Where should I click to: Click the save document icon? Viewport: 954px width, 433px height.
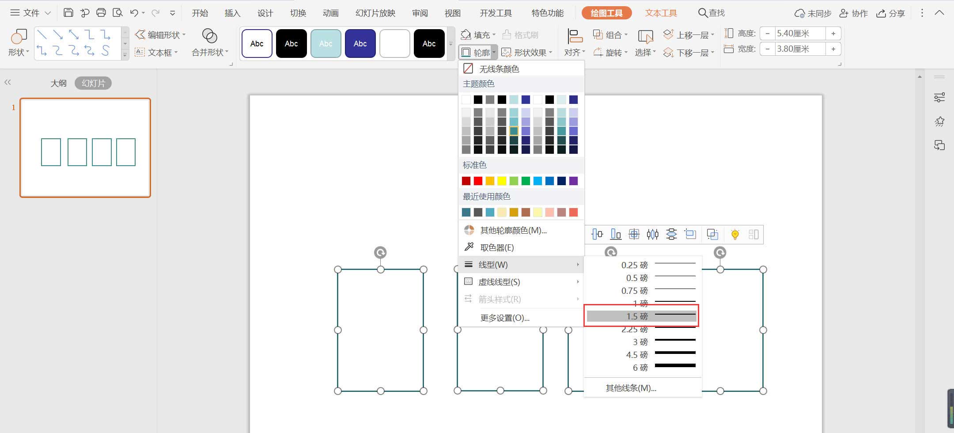coord(68,13)
